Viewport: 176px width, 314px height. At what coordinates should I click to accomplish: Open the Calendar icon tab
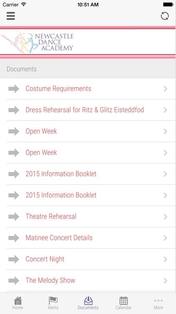click(123, 301)
